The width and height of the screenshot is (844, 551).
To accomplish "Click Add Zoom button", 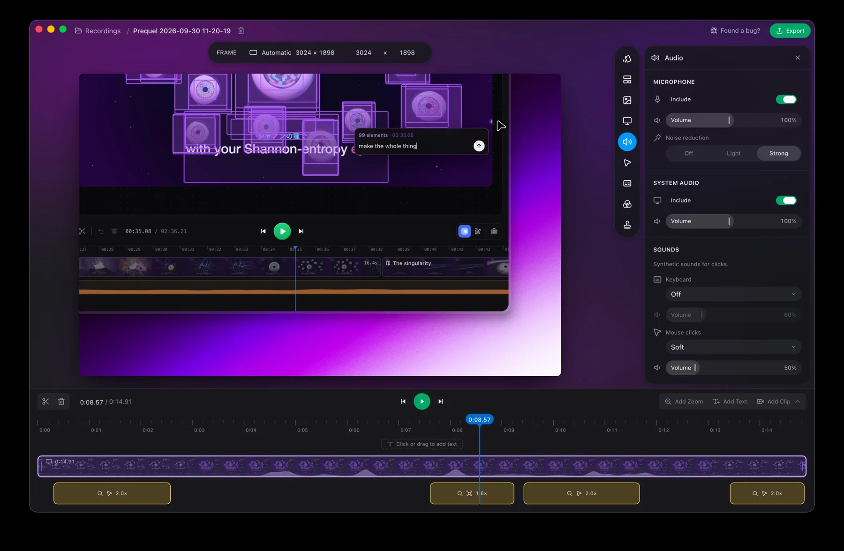I will tap(684, 402).
